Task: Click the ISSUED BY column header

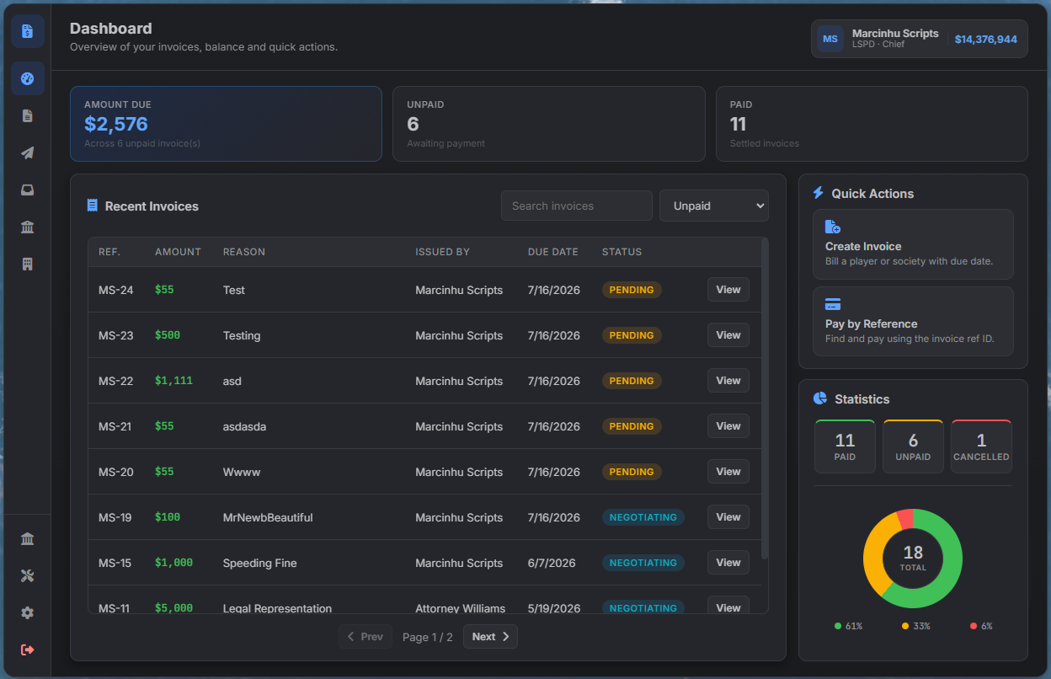Action: click(442, 252)
